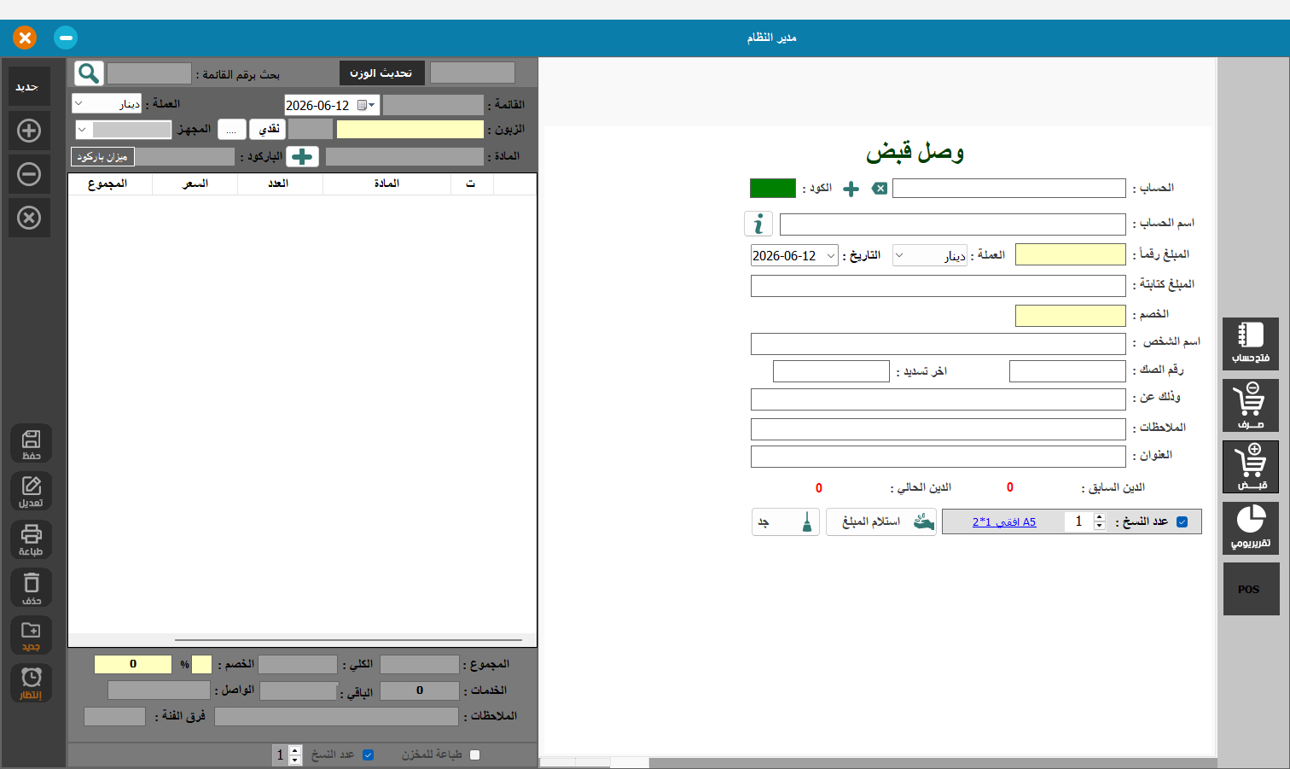Image resolution: width=1290 pixels, height=769 pixels.
Task: Click the الحساب input field
Action: tap(1009, 189)
